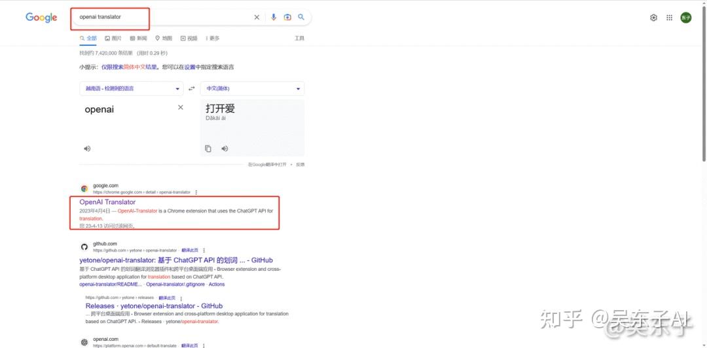Click the 设置 link in the tip
707x348 pixels.
(x=190, y=67)
